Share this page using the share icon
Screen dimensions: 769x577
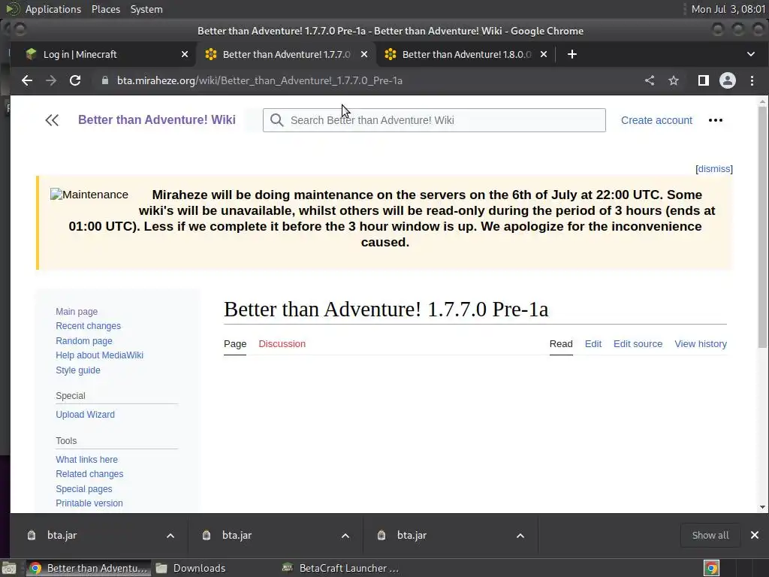650,80
